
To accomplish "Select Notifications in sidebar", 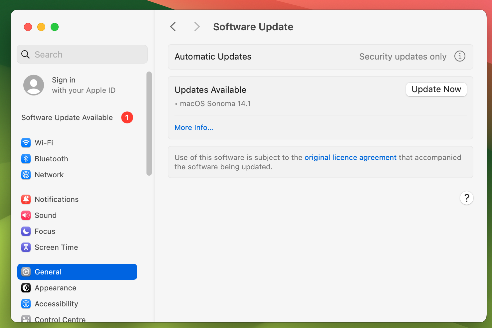I will tap(77, 199).
